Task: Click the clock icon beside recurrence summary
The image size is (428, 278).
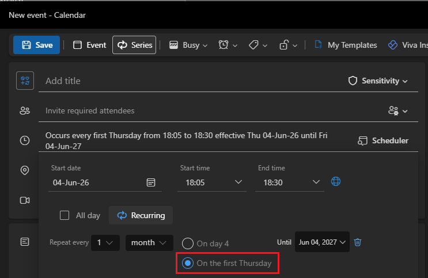Action: pos(25,140)
